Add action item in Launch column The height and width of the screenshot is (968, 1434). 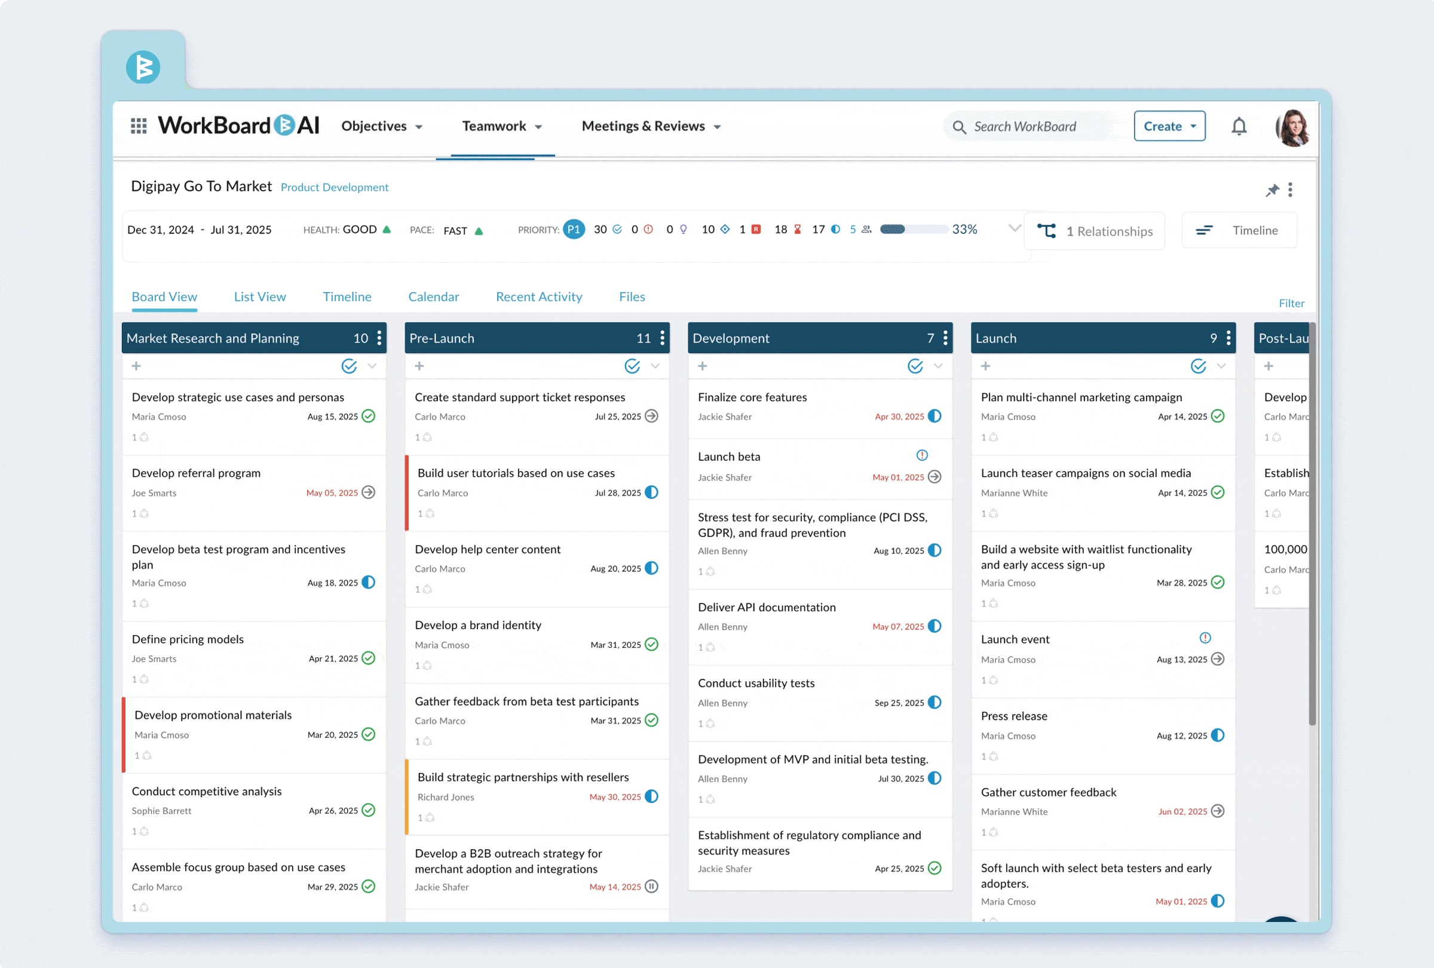click(x=985, y=366)
